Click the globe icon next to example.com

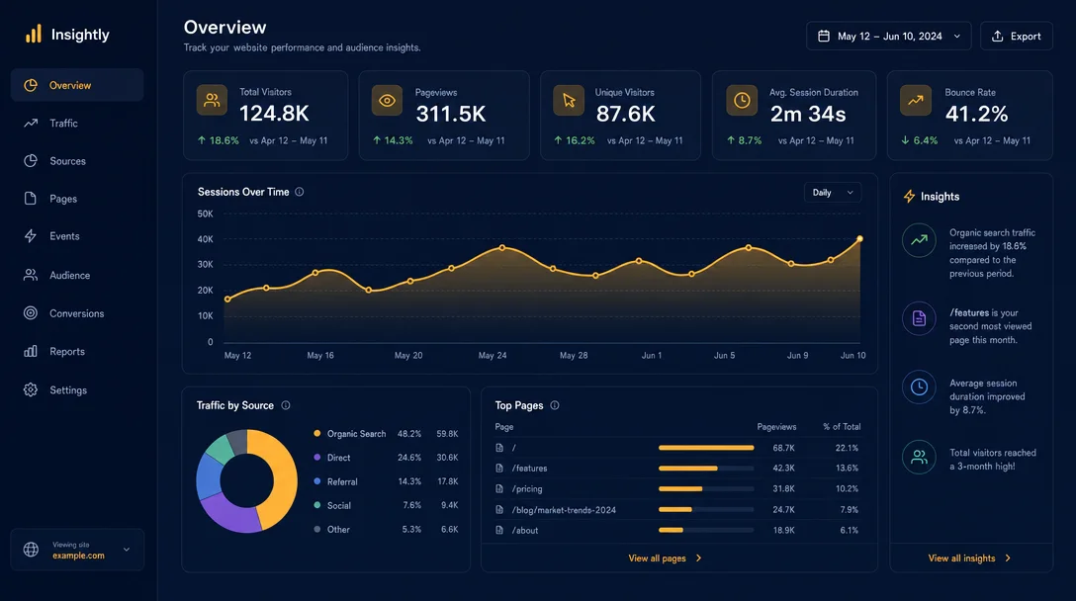31,550
